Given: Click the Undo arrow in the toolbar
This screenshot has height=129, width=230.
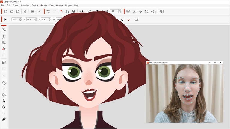Looking at the screenshot, I should point(48,11).
